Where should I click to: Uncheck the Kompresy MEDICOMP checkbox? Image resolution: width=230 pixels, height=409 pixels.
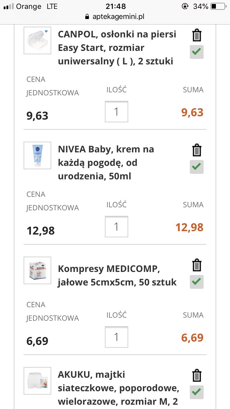[x=197, y=281]
